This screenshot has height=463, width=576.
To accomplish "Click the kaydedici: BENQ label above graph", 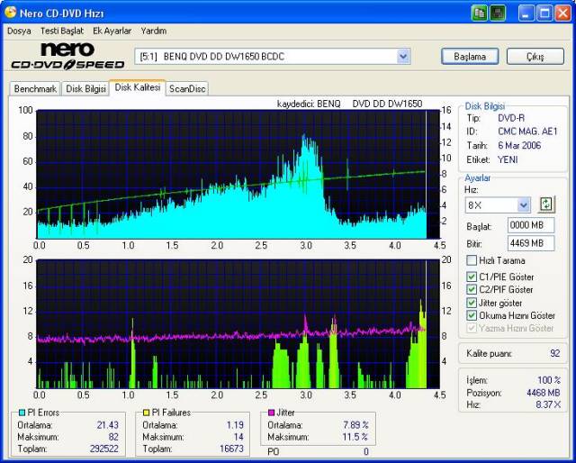I will (309, 104).
